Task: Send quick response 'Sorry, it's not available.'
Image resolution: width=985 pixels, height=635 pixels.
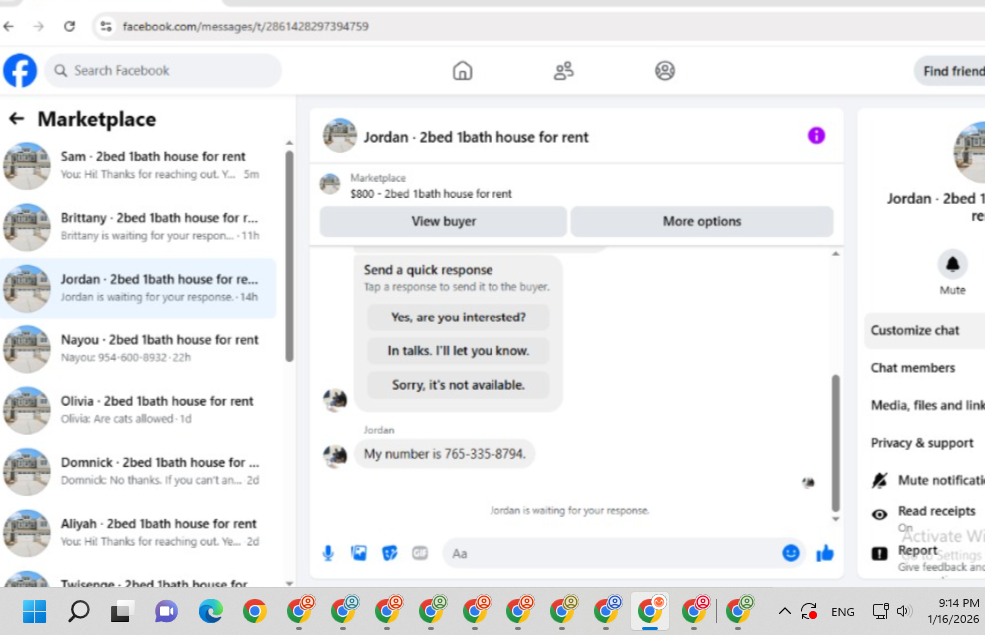Action: click(x=458, y=385)
